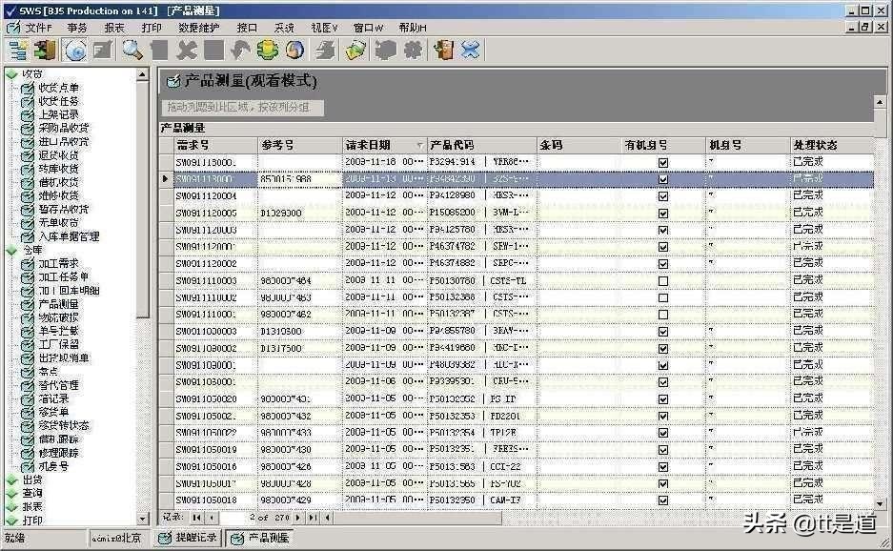The width and height of the screenshot is (893, 551).
Task: Go to first record in navigator
Action: [x=196, y=518]
